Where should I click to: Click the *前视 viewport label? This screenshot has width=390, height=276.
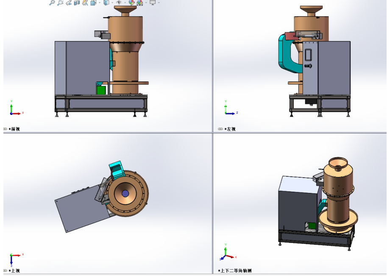click(x=14, y=129)
